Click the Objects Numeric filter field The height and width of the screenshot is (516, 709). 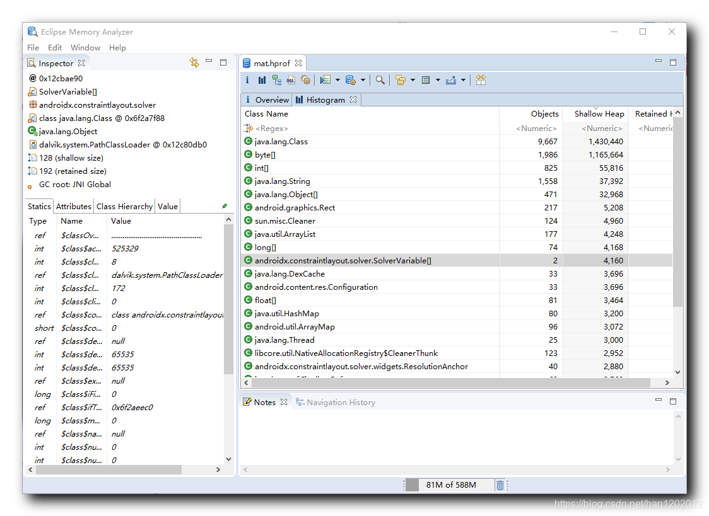coord(531,128)
